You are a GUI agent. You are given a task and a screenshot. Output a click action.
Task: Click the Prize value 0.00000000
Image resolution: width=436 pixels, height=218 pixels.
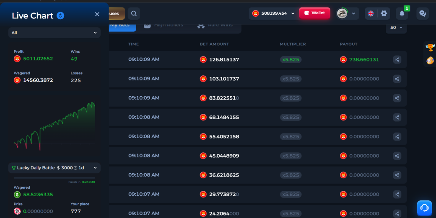38,211
